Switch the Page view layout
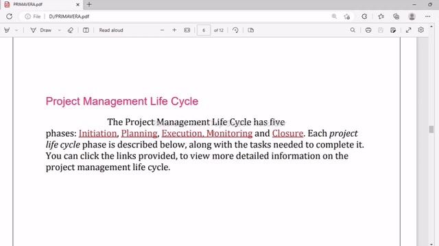Screen dimensions: 439x246 (x=251, y=30)
